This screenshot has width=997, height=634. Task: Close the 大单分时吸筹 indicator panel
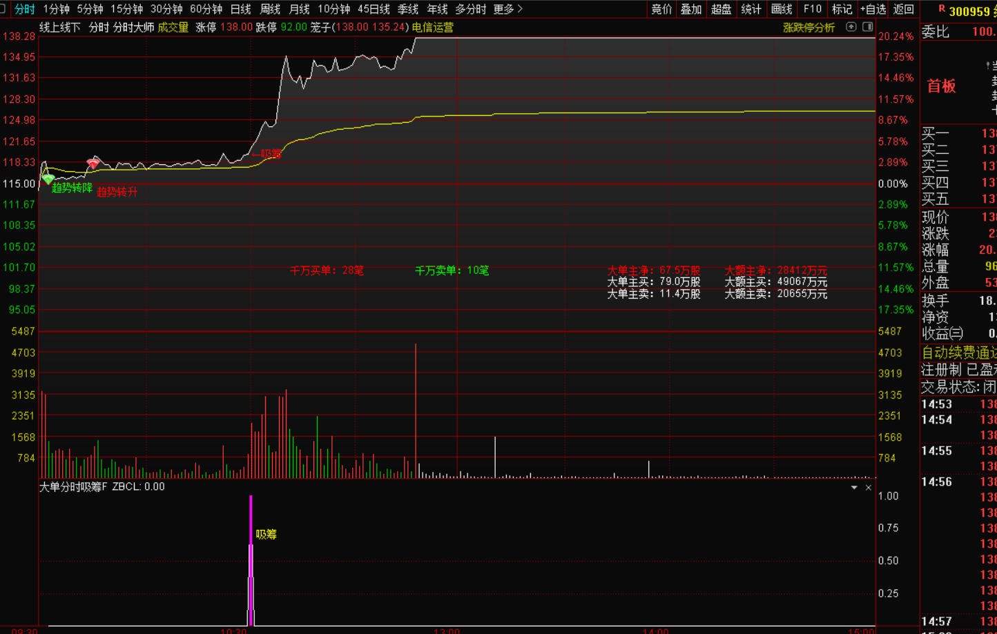tap(869, 488)
